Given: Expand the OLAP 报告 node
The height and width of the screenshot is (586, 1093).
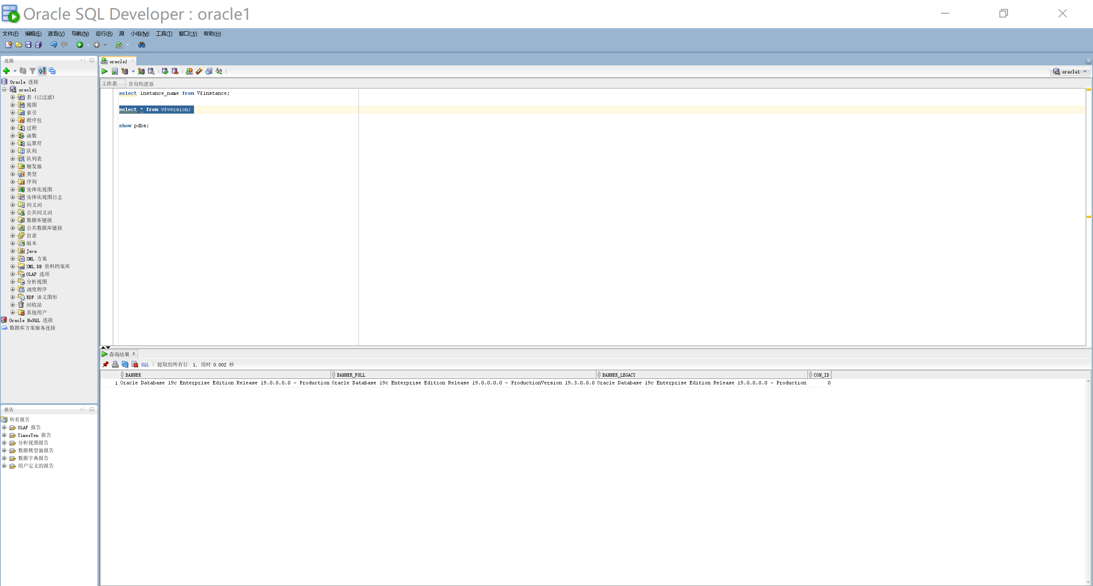Looking at the screenshot, I should (x=4, y=427).
